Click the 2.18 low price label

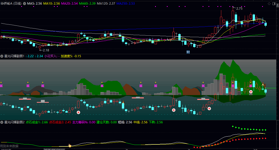[46, 50]
